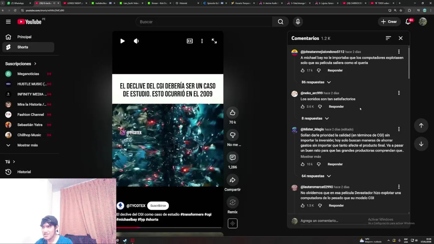Play the Short video
Image resolution: width=434 pixels, height=244 pixels.
point(122,41)
